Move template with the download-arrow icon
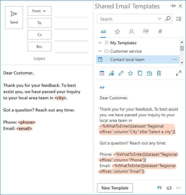The width and height of the screenshot is (186, 195). (149, 73)
